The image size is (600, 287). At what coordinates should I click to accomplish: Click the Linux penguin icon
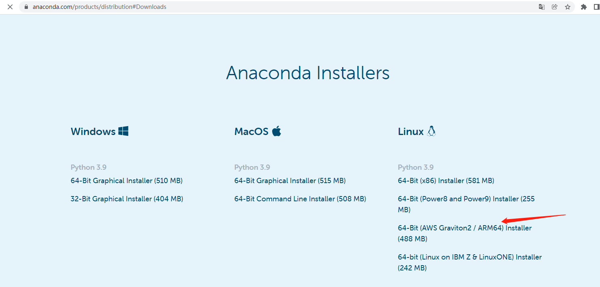(431, 131)
